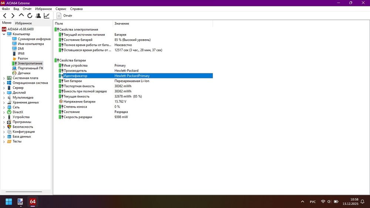This screenshot has height=208, width=370.
Task: Click the Безопасность shield icon
Action: point(9,127)
